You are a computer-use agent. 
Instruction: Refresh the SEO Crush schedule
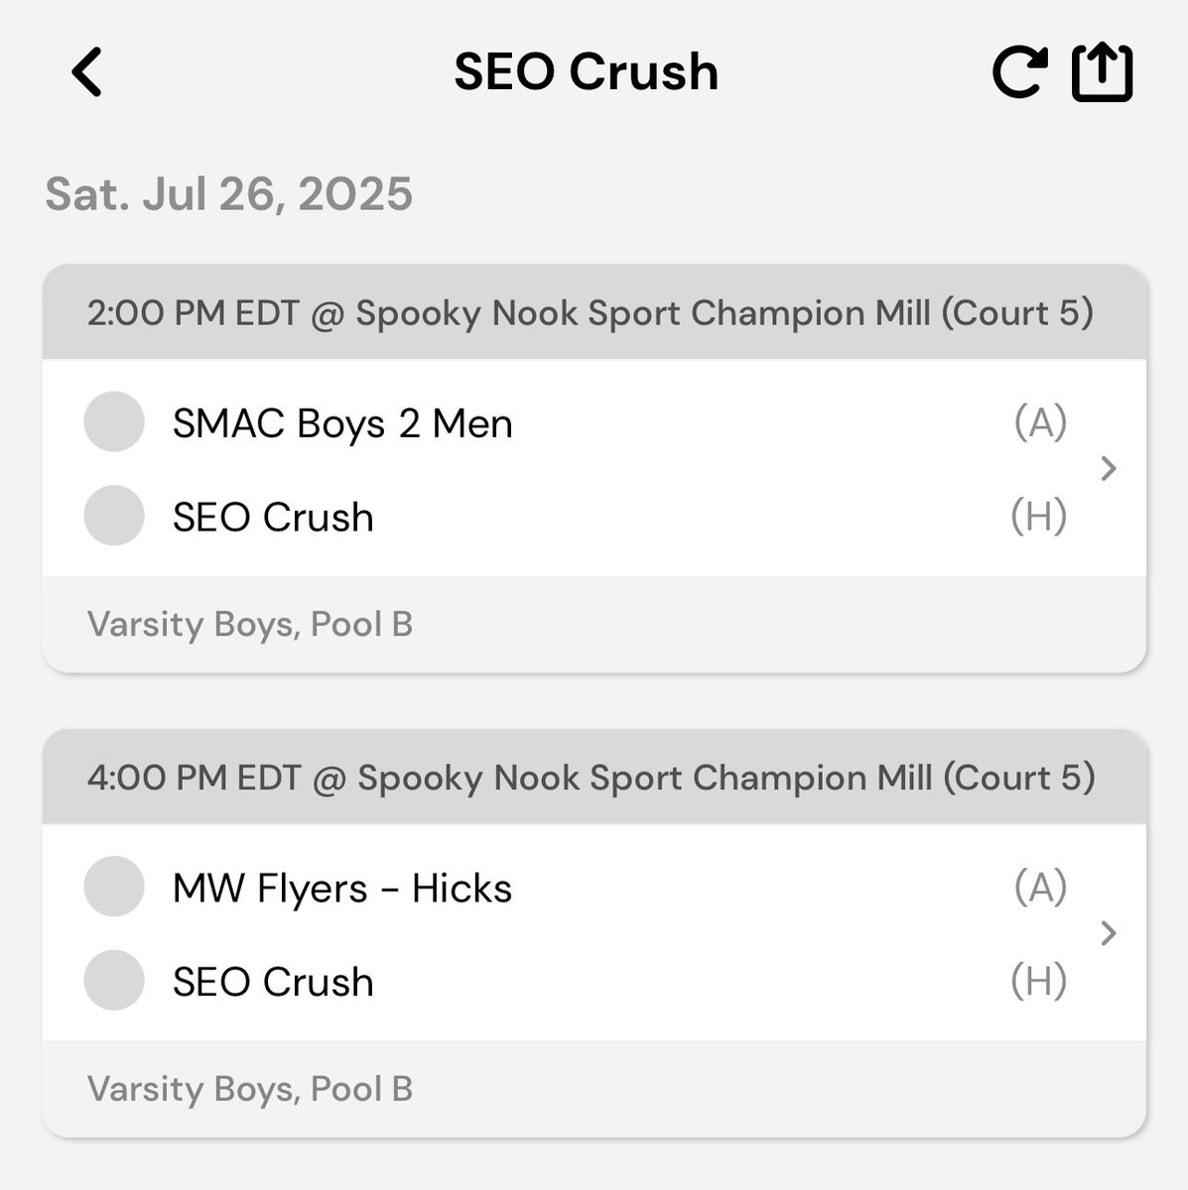pos(1020,72)
